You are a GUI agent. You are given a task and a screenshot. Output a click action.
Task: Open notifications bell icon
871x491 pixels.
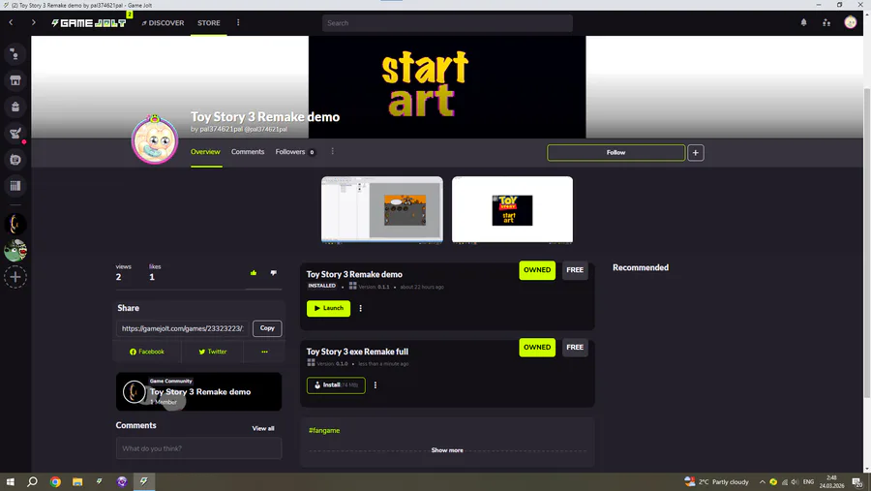point(803,23)
